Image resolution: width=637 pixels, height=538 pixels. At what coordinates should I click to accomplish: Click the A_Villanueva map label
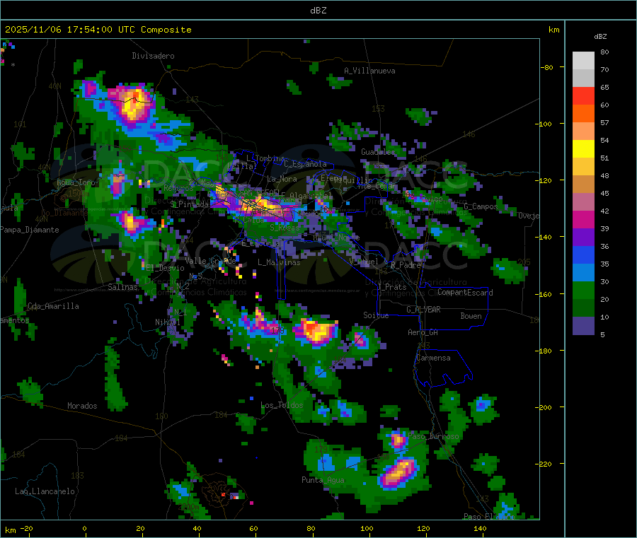point(369,71)
